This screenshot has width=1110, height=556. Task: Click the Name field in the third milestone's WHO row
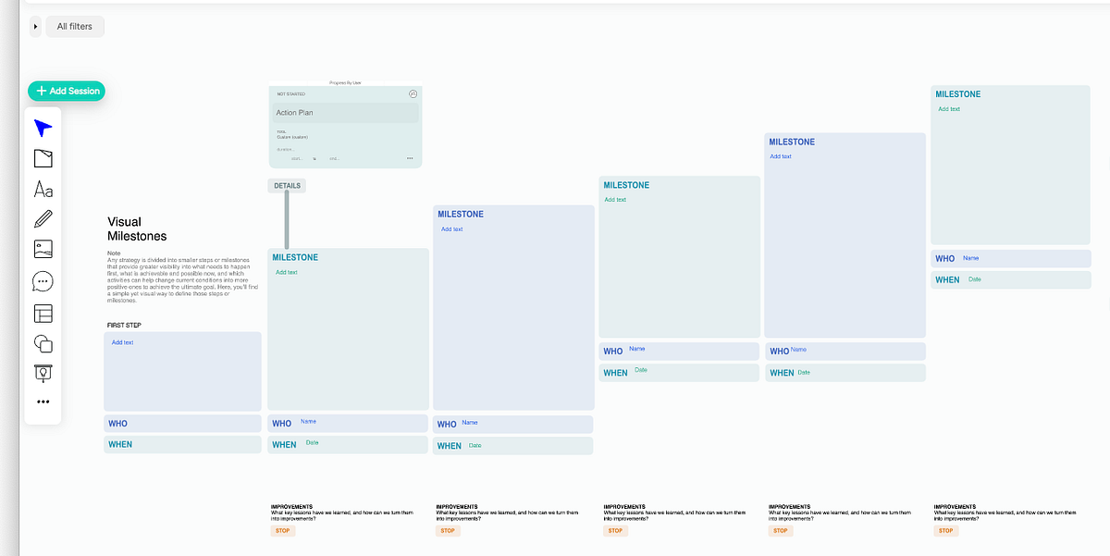coord(636,349)
